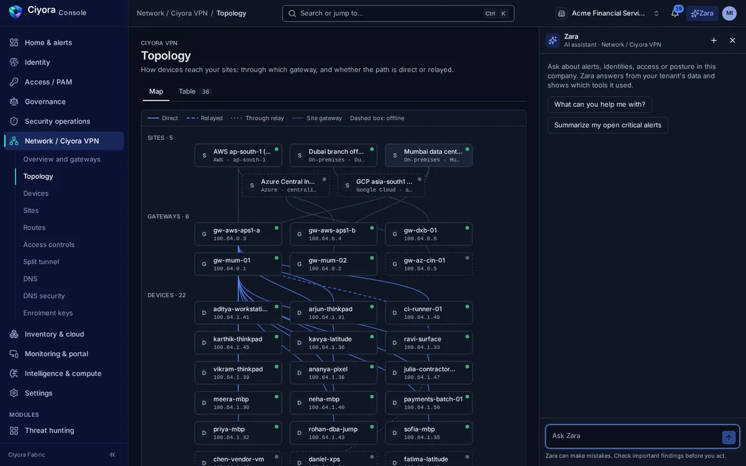
Task: Open Acme Financial Services tenant switcher
Action: click(x=608, y=13)
